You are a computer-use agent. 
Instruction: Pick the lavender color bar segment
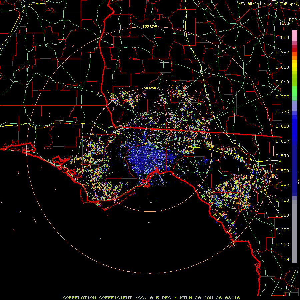[294, 106]
